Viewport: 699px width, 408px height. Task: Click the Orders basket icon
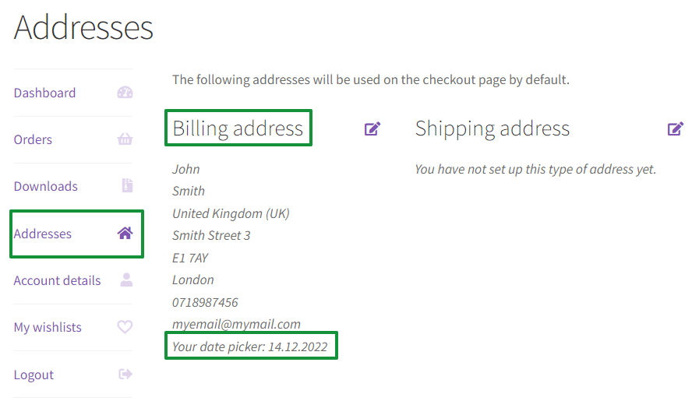(x=125, y=139)
